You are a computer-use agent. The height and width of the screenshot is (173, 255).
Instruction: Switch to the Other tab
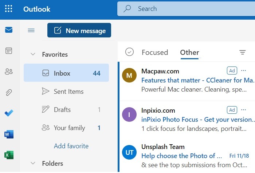[190, 52]
